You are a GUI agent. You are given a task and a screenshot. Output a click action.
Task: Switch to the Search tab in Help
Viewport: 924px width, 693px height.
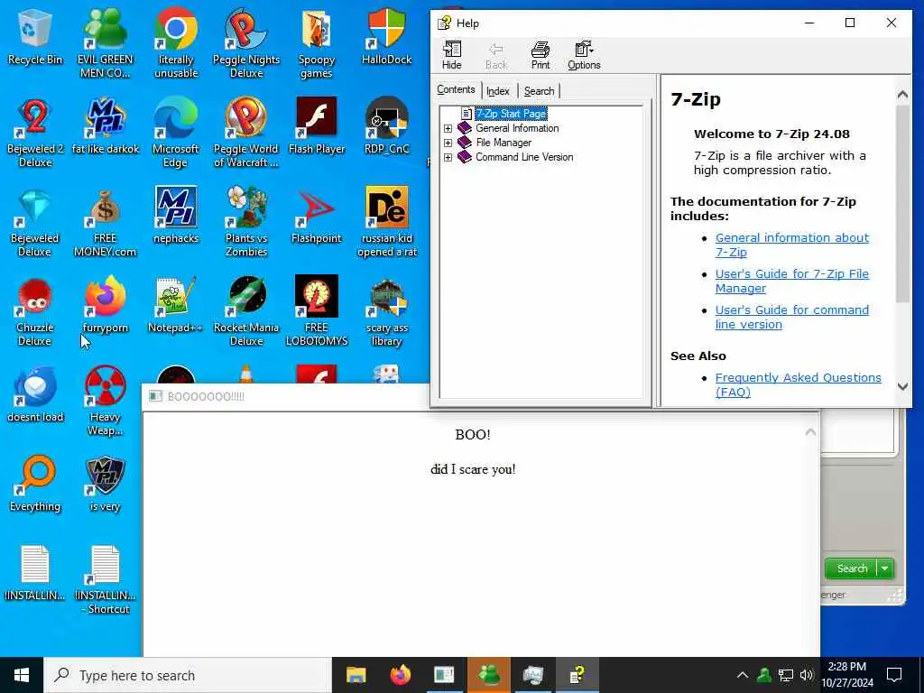540,91
